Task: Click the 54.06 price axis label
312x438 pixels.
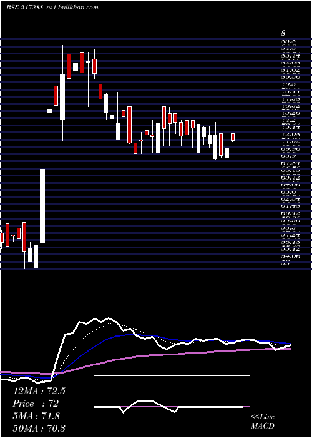Action: click(x=291, y=256)
